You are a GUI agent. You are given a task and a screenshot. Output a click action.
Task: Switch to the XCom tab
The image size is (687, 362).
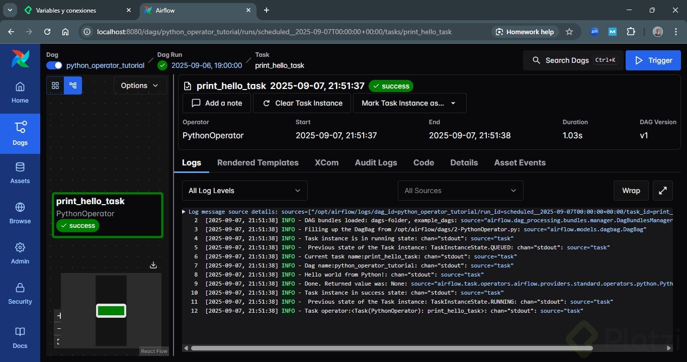coord(326,162)
